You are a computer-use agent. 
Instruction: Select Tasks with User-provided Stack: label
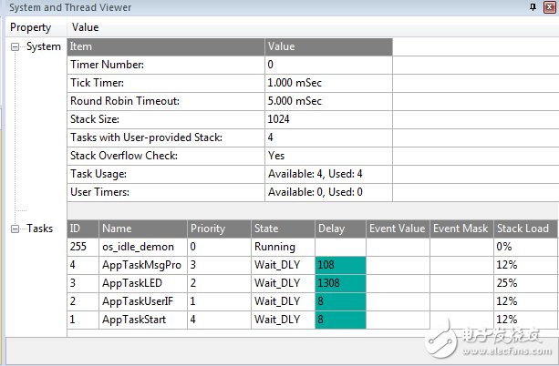tap(146, 137)
